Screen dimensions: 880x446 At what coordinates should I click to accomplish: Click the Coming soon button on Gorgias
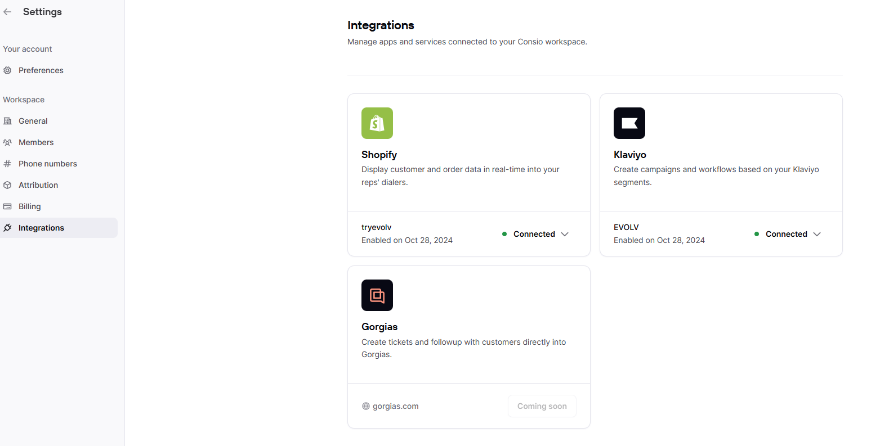pyautogui.click(x=542, y=406)
